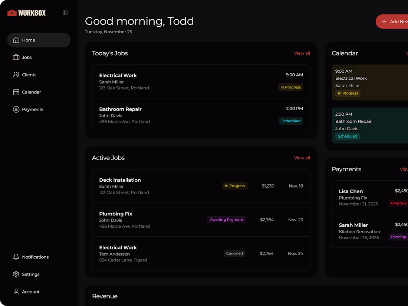408x306 pixels.
Task: Click Scheduled badge in Calendar panel
Action: (348, 136)
